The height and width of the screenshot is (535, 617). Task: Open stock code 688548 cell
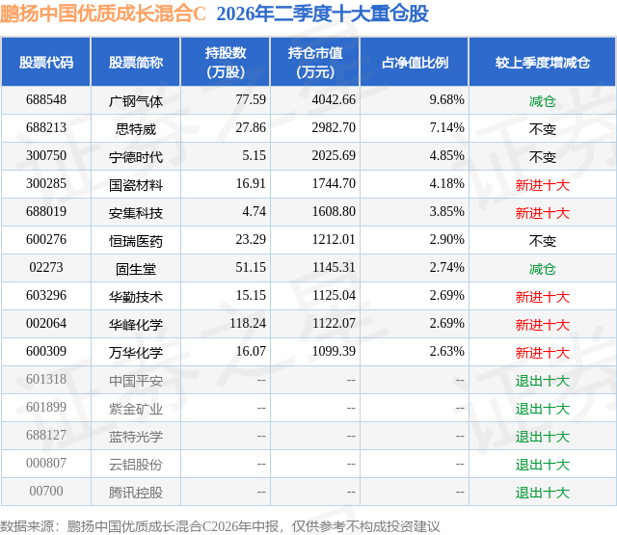click(x=46, y=100)
